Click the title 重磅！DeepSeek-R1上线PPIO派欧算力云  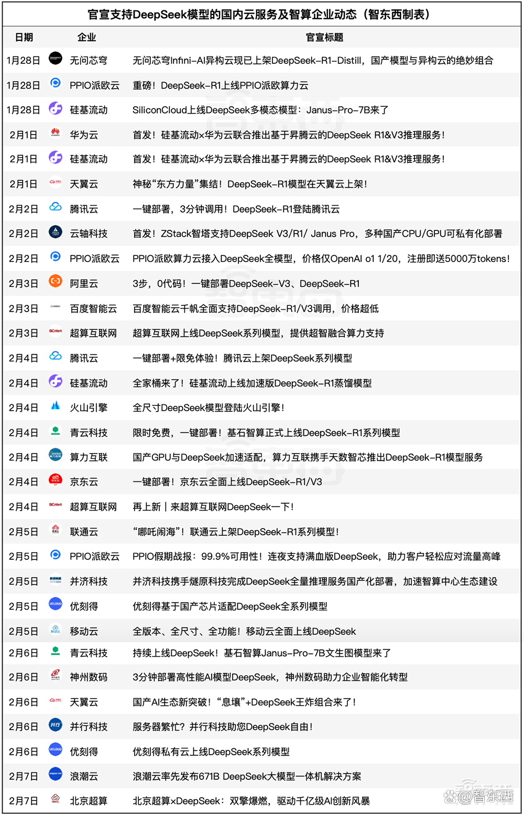click(x=221, y=85)
